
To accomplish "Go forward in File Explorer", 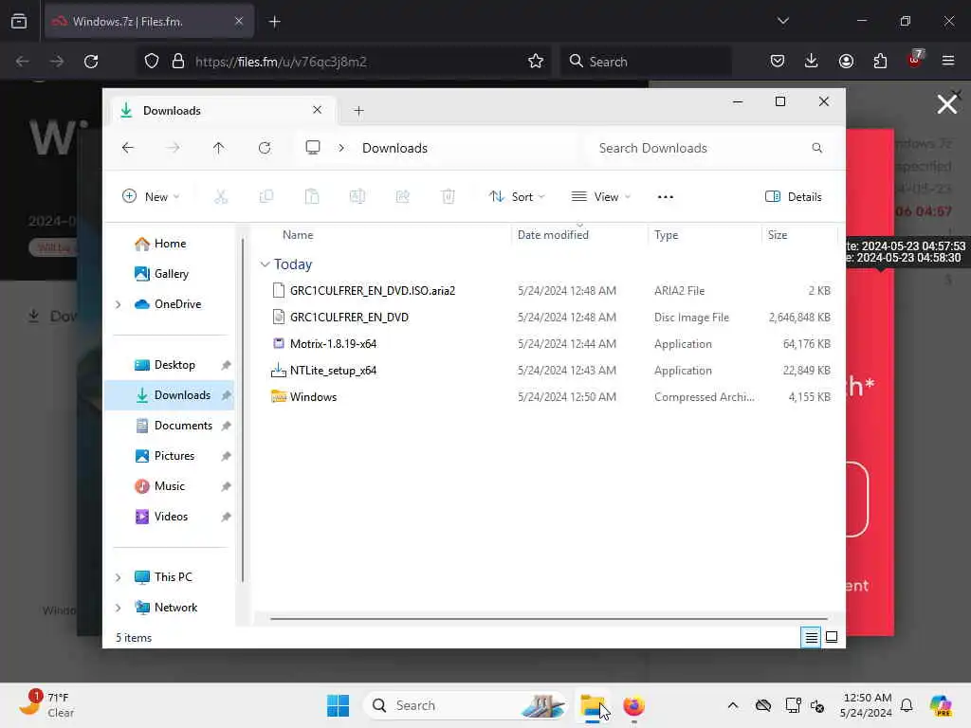I will [174, 148].
